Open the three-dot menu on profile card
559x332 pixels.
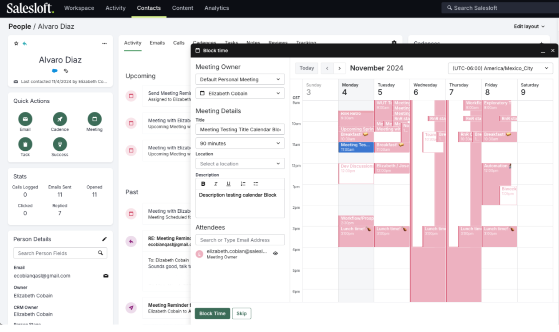104,43
